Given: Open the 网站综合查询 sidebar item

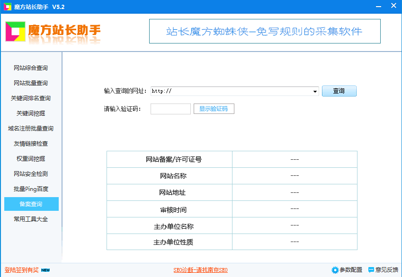Looking at the screenshot, I should click(31, 68).
